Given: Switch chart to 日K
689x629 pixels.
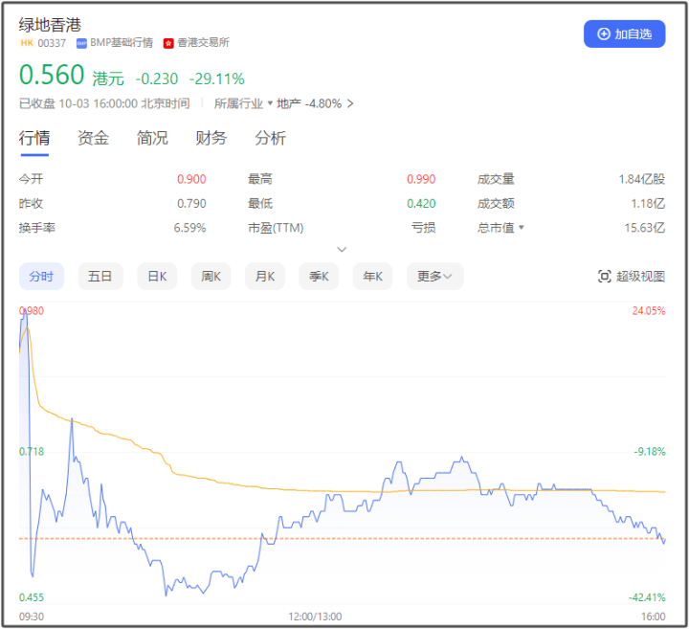Looking at the screenshot, I should pyautogui.click(x=157, y=276).
